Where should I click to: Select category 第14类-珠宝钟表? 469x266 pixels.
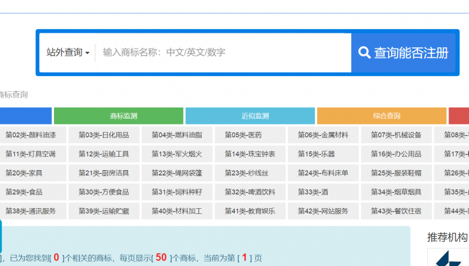point(250,154)
